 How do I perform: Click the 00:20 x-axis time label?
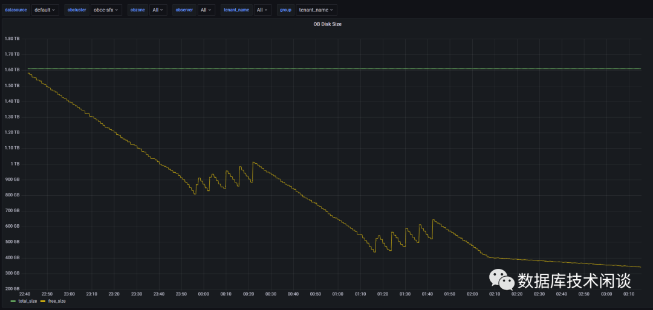pyautogui.click(x=249, y=294)
